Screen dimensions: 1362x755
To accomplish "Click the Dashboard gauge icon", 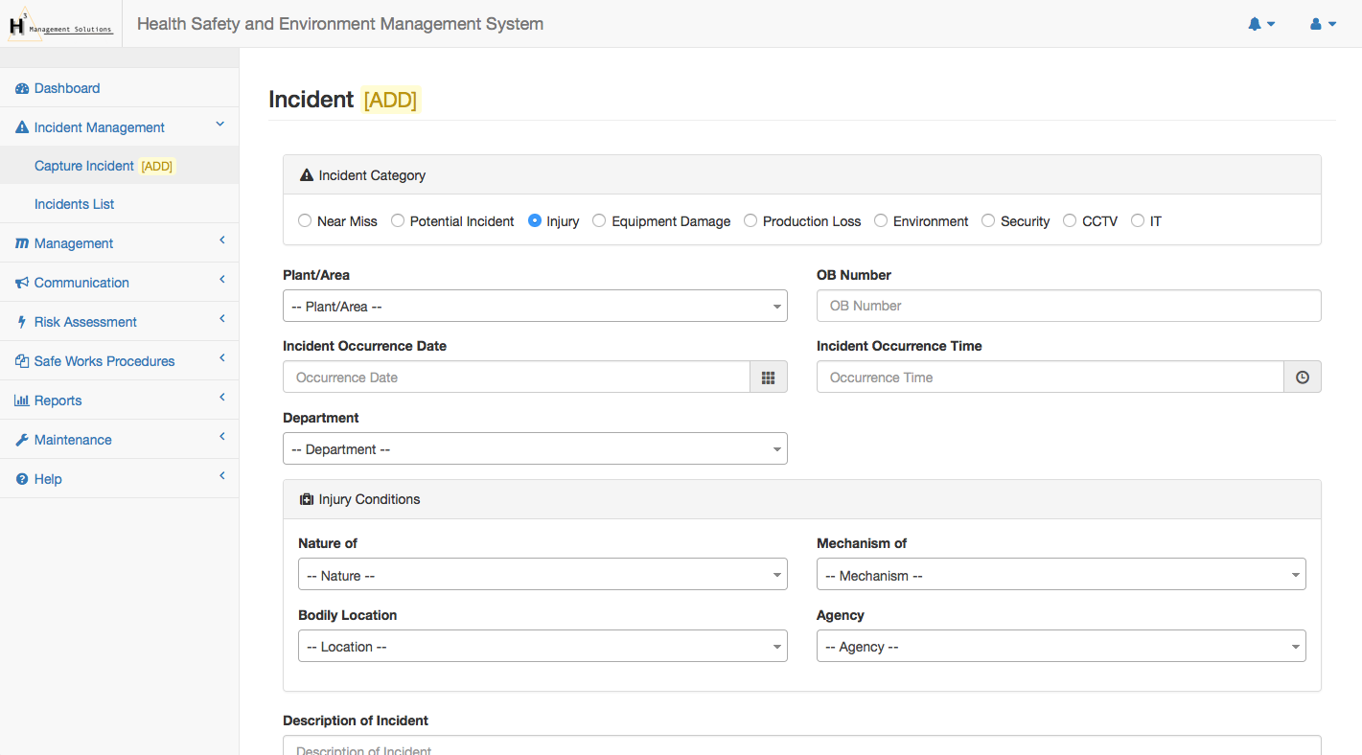I will pos(22,88).
